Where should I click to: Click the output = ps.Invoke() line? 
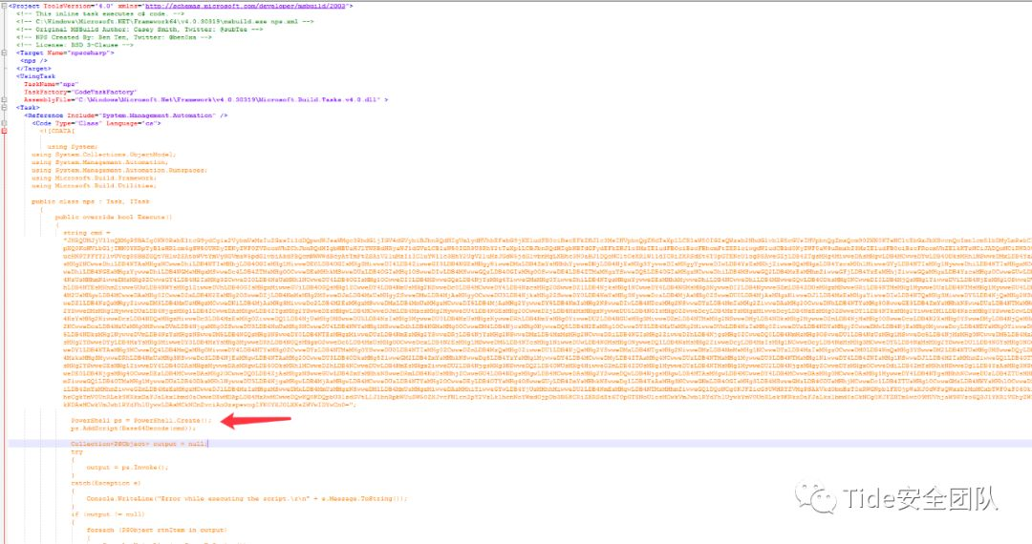[127, 468]
